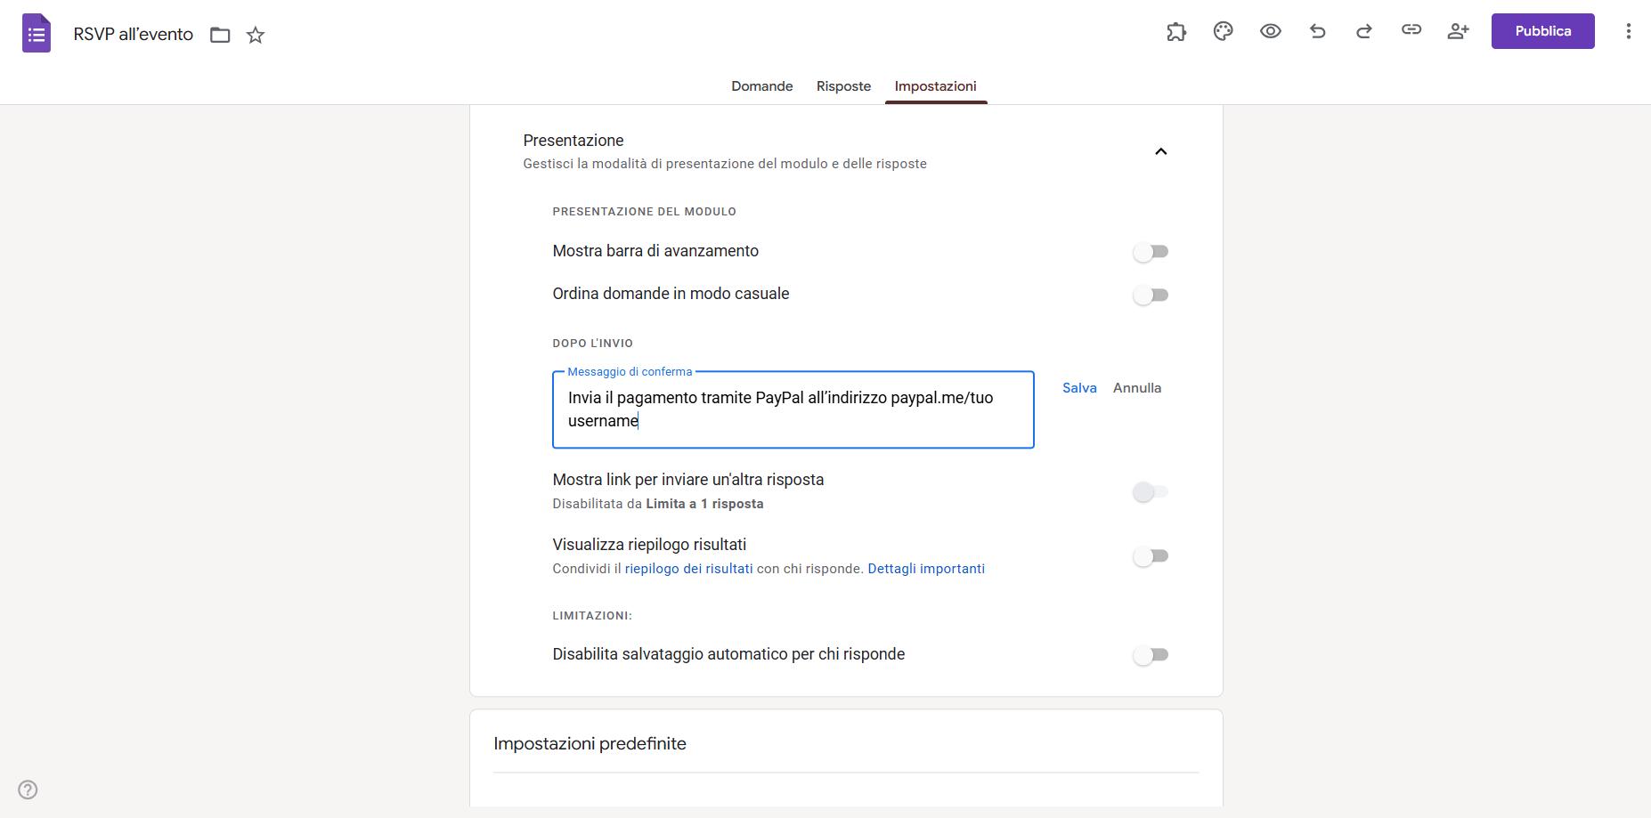1651x818 pixels.
Task: Enable Disabilita salvataggio automatico per chi risponde
Action: (1151, 655)
